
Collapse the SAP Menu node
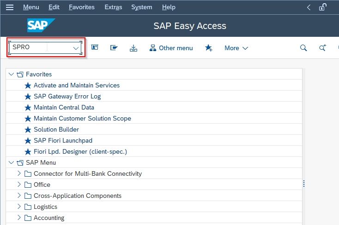(x=11, y=162)
